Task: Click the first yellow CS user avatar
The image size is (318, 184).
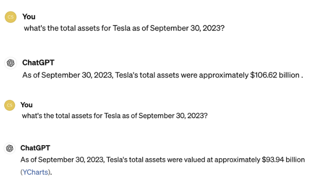Action: click(11, 17)
